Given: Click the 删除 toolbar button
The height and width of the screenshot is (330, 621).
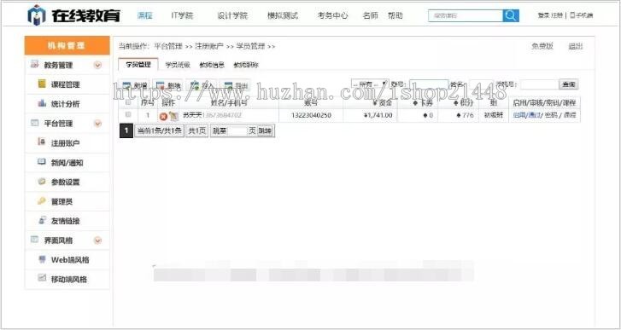Looking at the screenshot, I should pos(168,85).
